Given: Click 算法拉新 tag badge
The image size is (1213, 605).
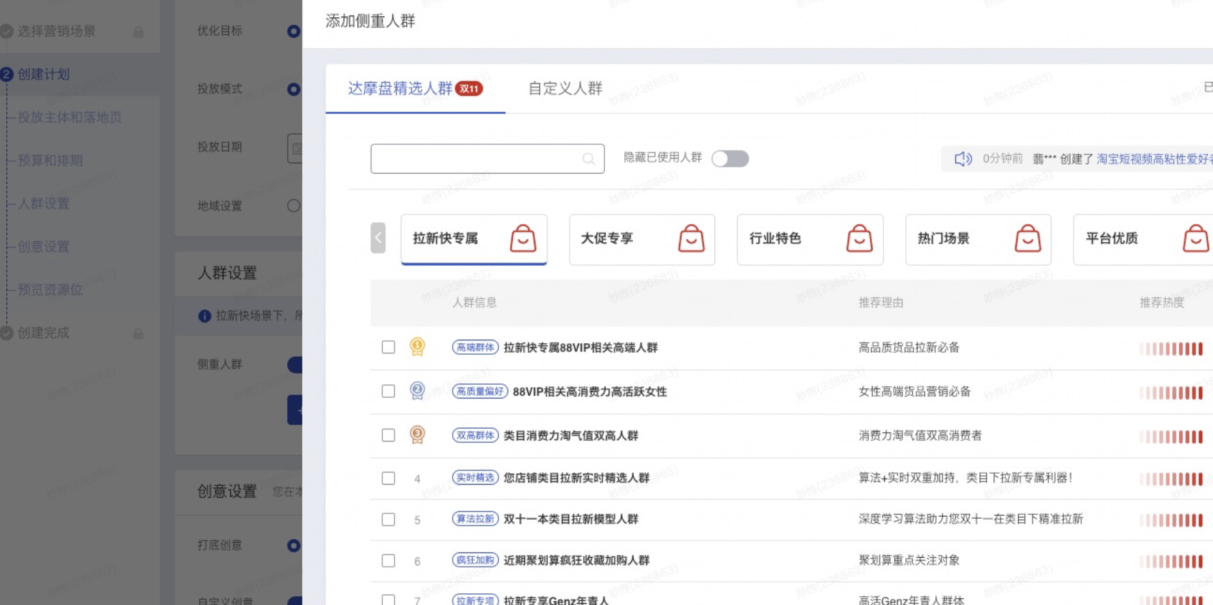Looking at the screenshot, I should (x=475, y=519).
